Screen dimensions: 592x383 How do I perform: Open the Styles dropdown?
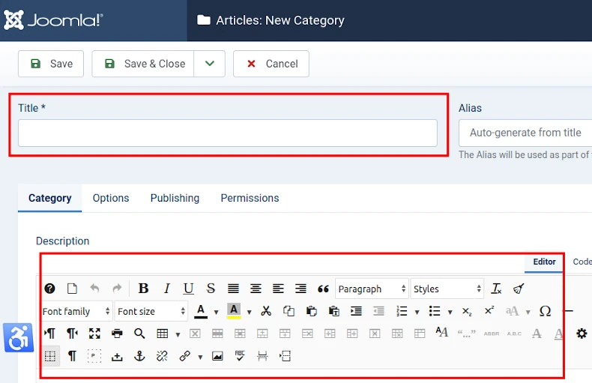(x=447, y=289)
